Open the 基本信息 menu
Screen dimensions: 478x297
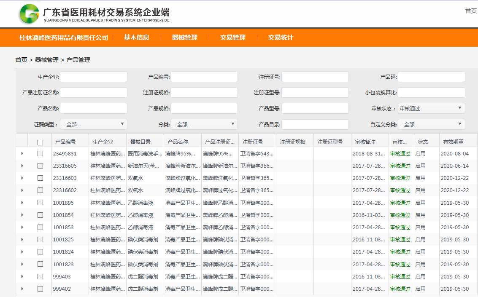(137, 37)
